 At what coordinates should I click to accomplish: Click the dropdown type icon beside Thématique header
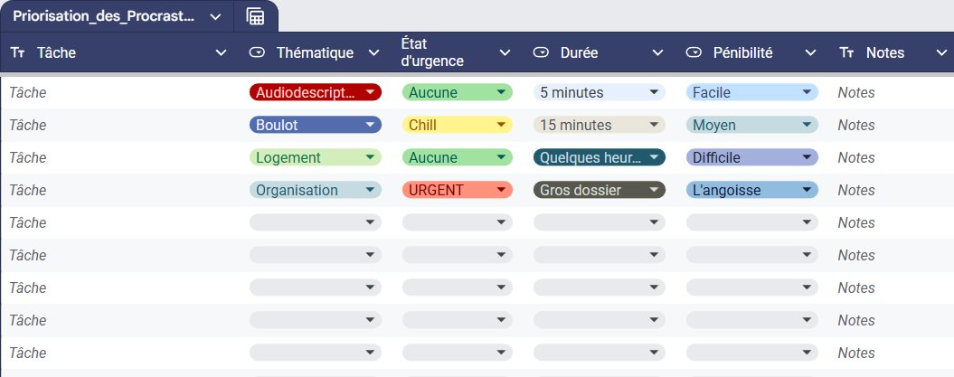point(257,53)
